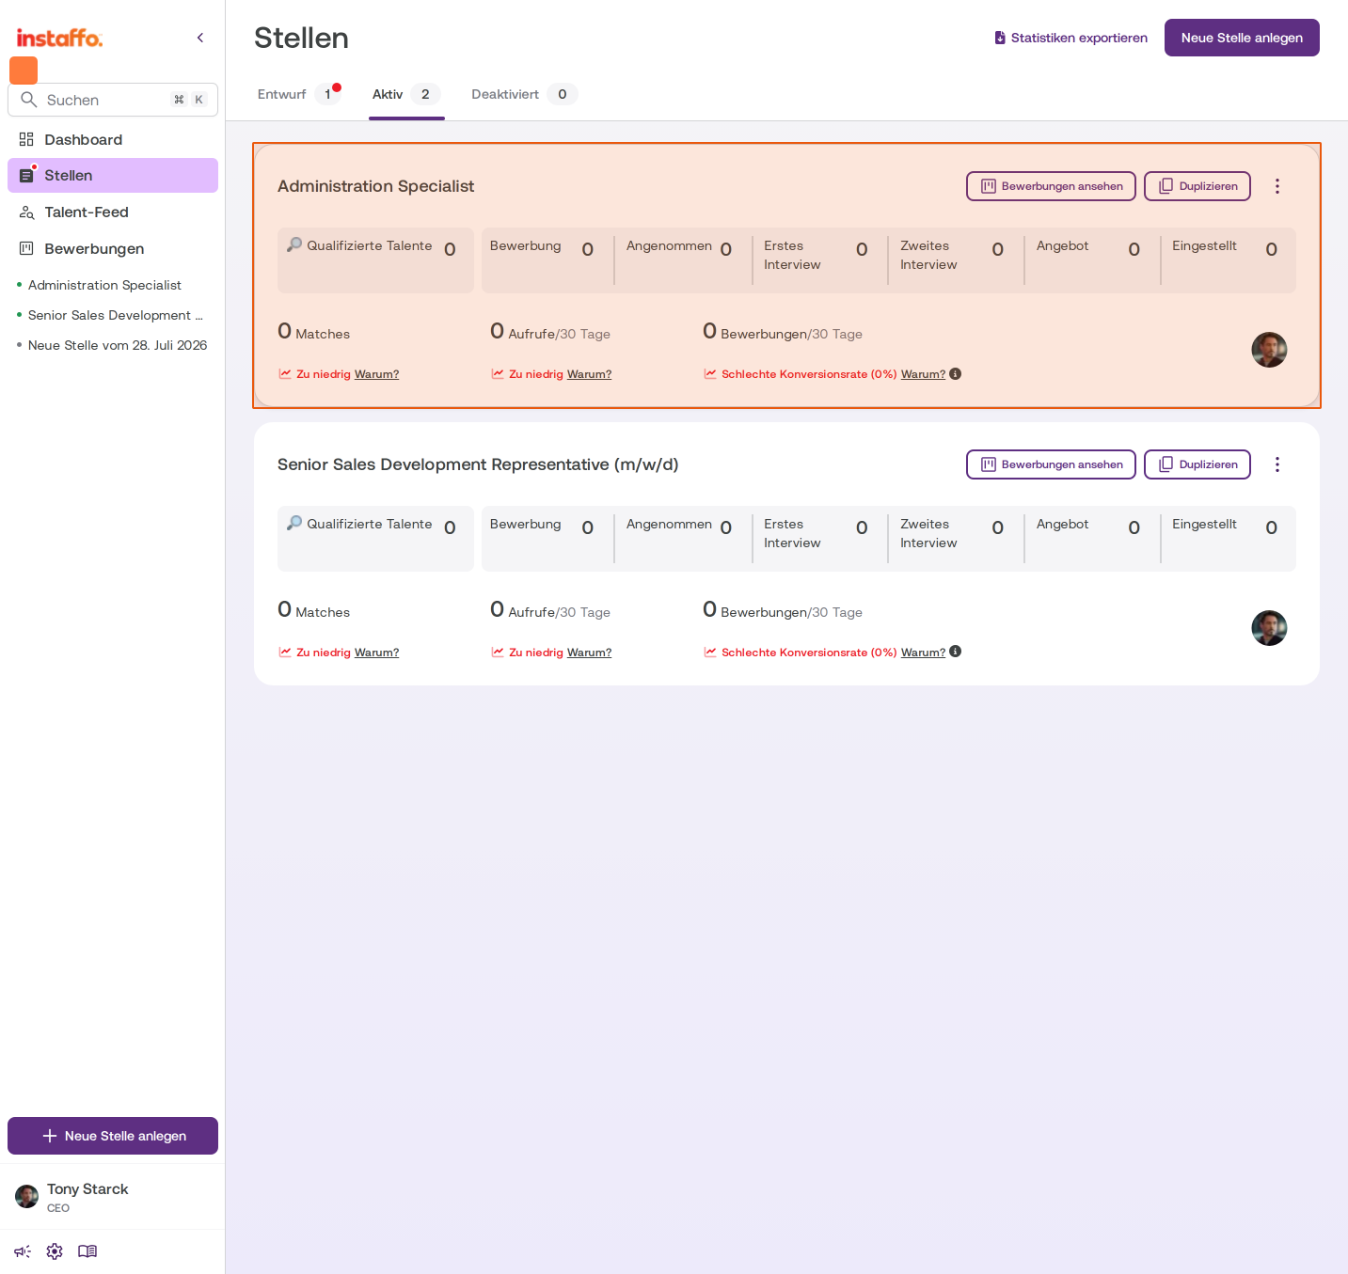Open sidebar item Senior Sales Development
Screen dimensions: 1348x1274
(115, 315)
